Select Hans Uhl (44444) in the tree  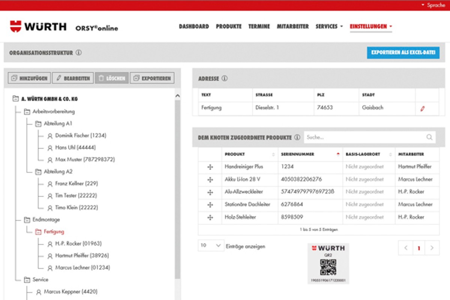point(75,148)
